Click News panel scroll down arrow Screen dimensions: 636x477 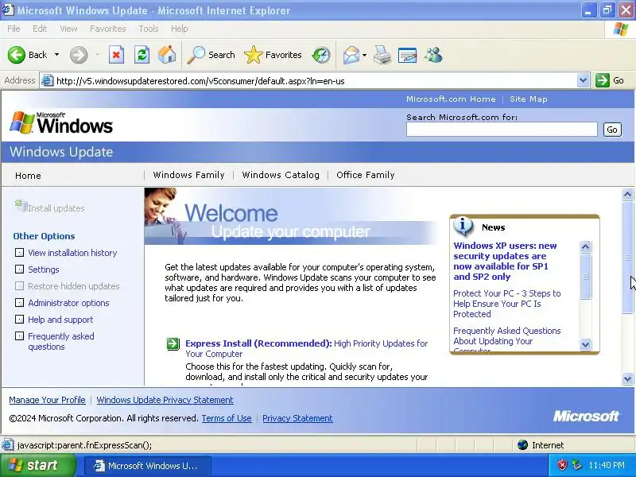pos(585,344)
